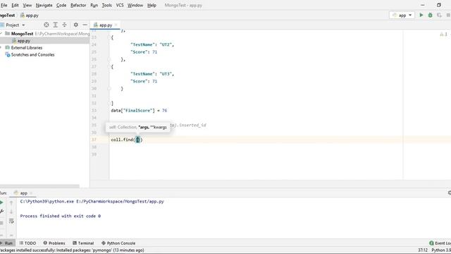Click app.py breadcrumb in navigation bar
451x254 pixels.
[x=30, y=16]
